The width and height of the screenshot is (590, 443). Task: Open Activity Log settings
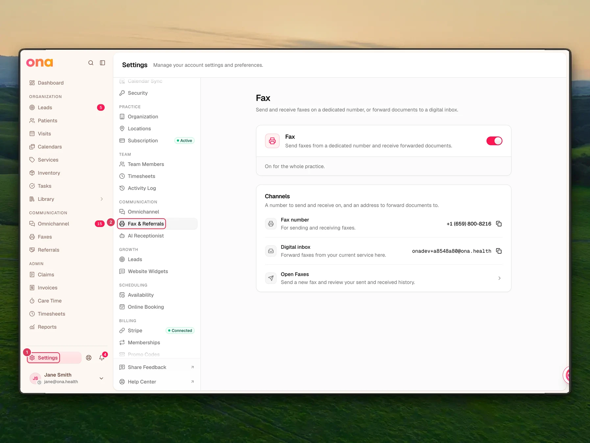pyautogui.click(x=157, y=188)
